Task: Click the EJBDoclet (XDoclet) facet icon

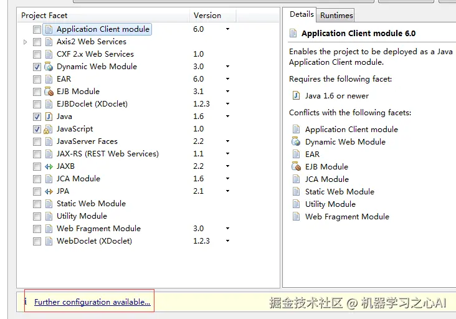Action: tap(49, 104)
